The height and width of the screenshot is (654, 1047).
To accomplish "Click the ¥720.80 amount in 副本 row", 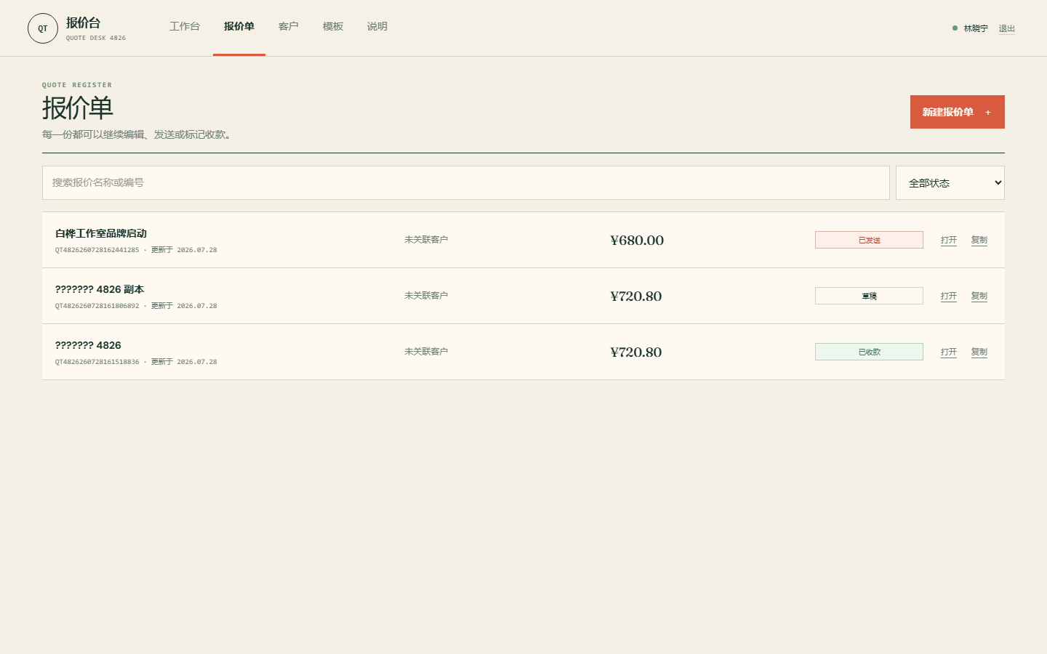I will (x=636, y=296).
